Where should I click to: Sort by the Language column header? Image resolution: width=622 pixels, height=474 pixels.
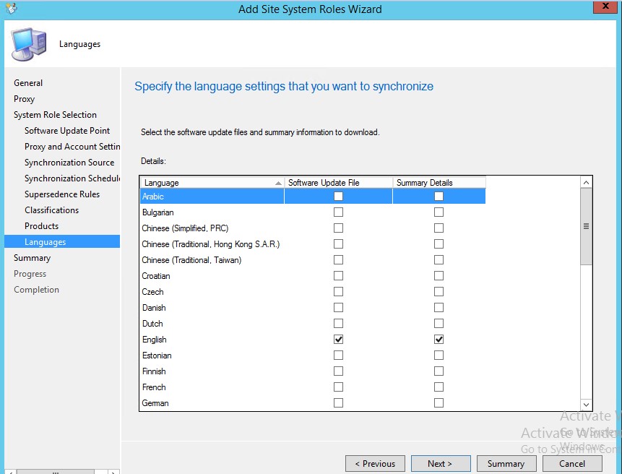pos(211,183)
